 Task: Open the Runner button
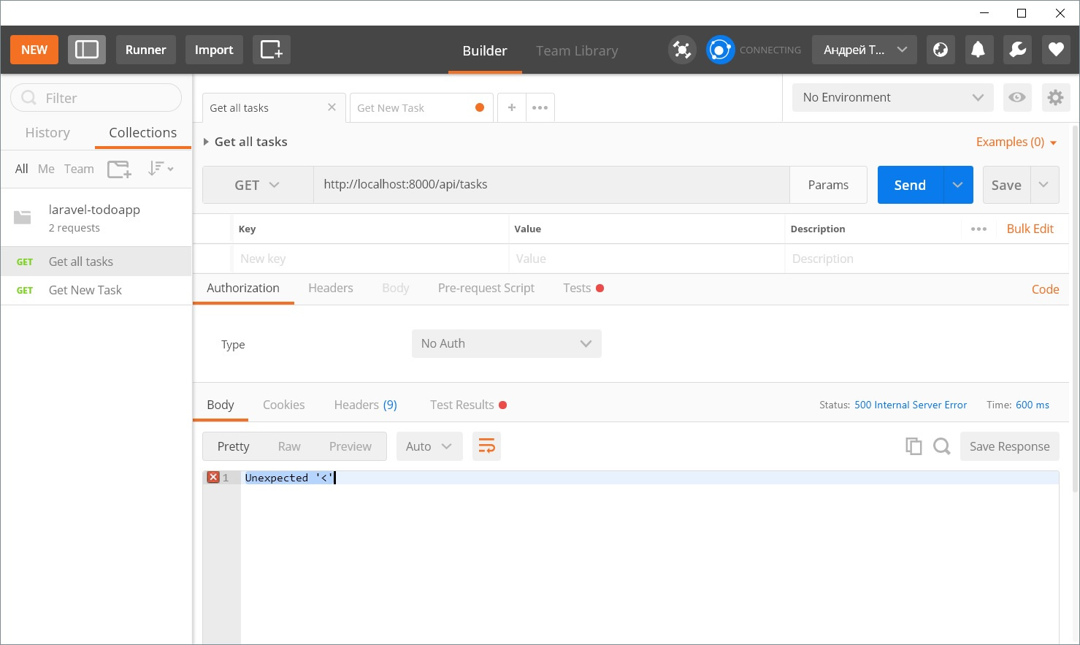(x=146, y=50)
